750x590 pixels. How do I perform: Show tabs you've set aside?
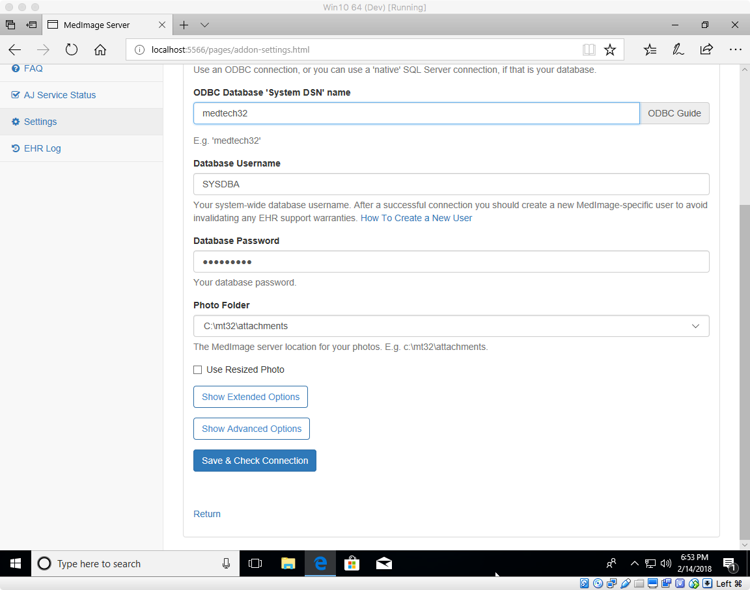click(10, 25)
